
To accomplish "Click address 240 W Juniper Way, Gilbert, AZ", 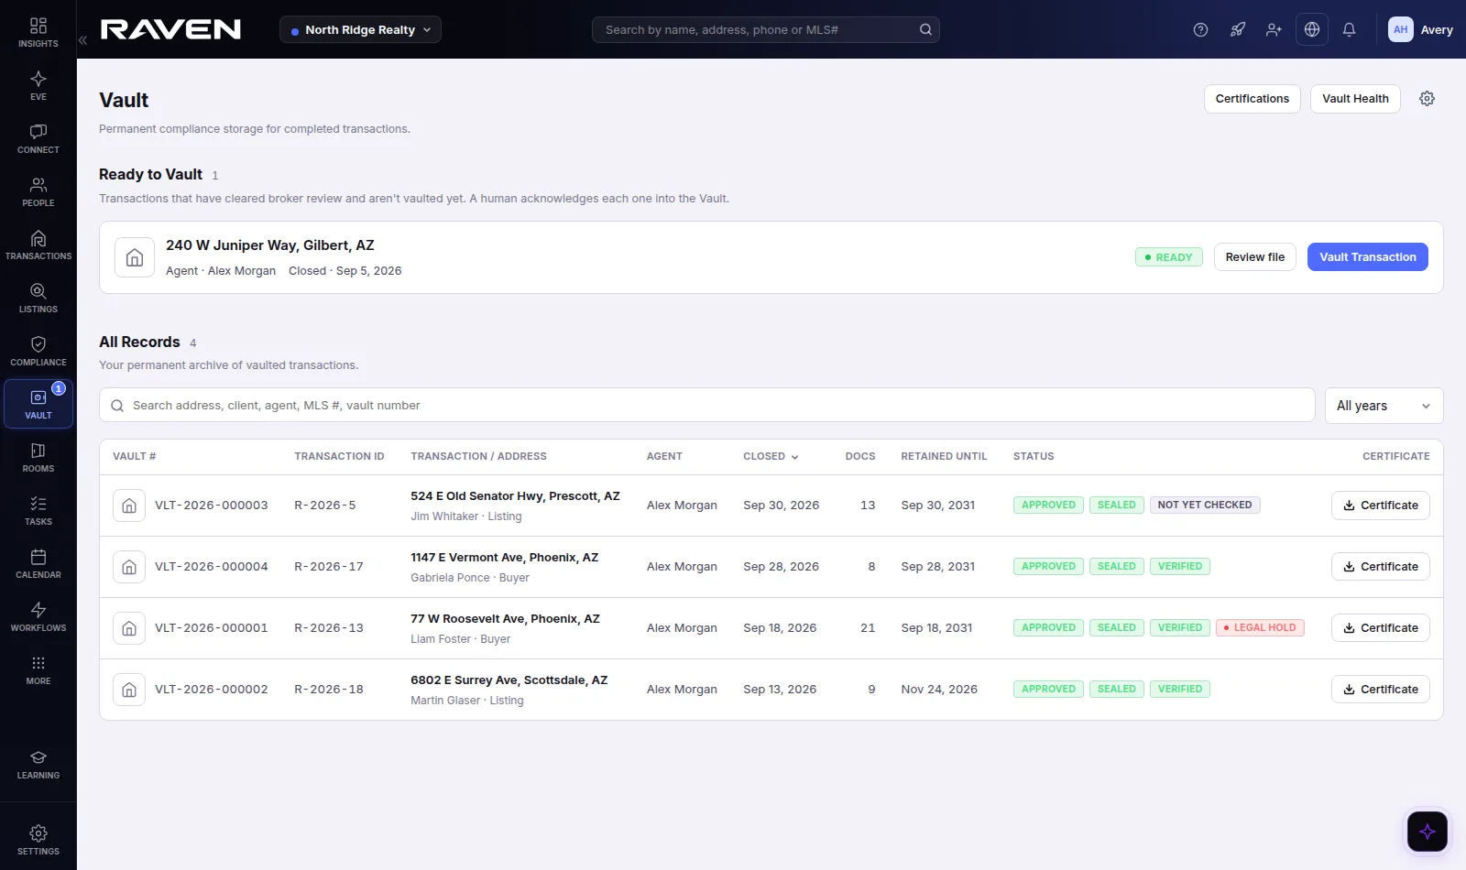I will pos(269,245).
